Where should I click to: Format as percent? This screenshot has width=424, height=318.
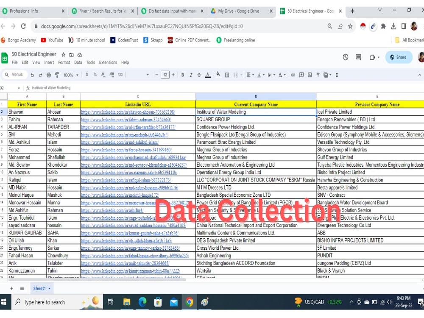tap(95, 75)
